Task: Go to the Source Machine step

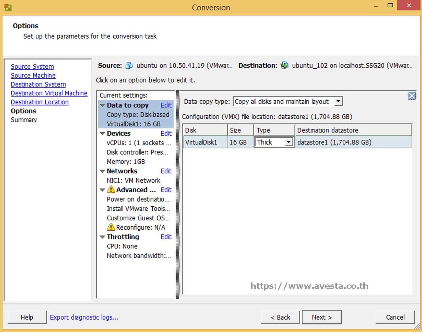Action: (33, 75)
